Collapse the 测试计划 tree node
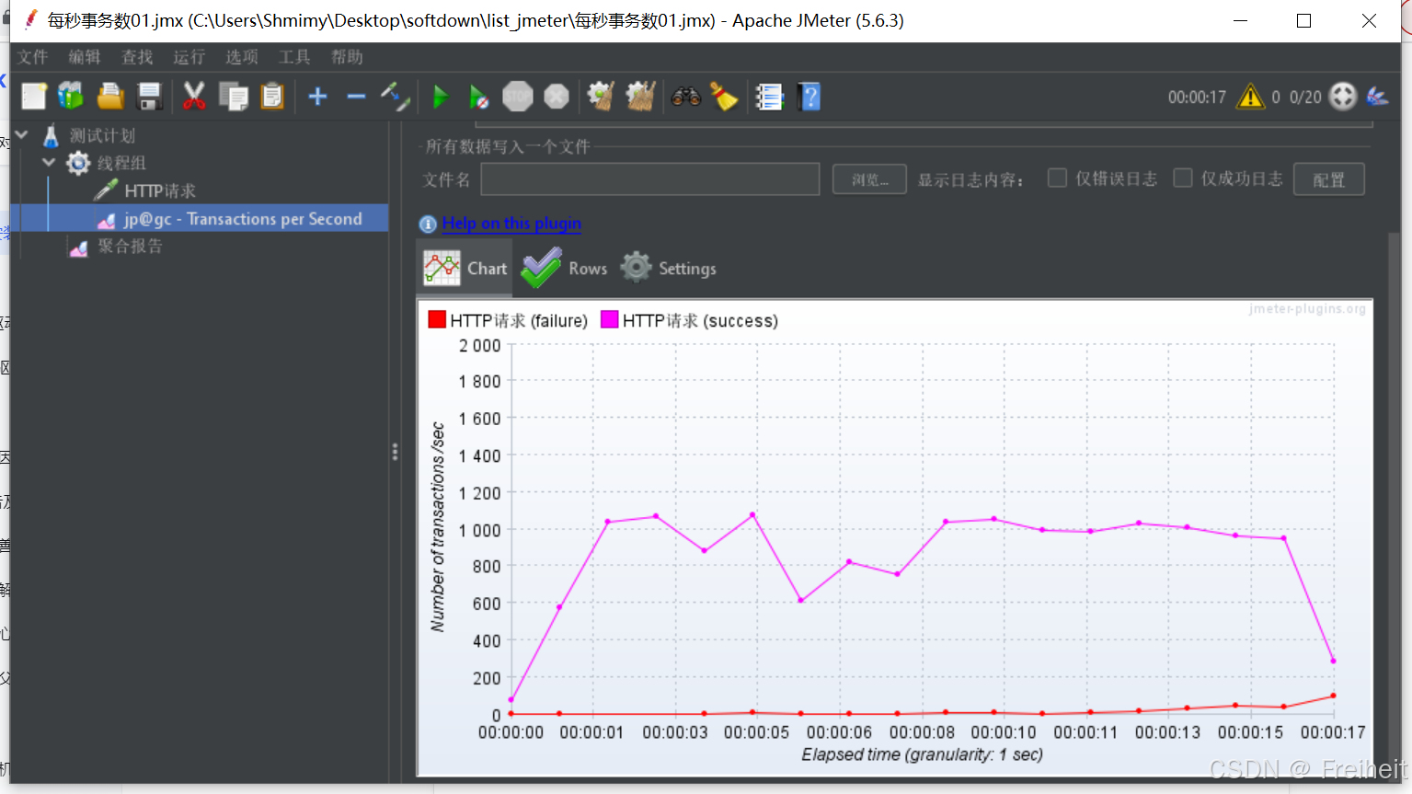 click(x=21, y=135)
